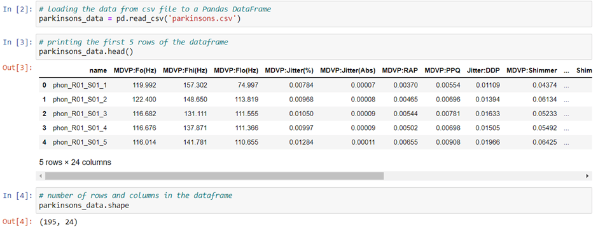Click the value 0.06134
Screen dimensions: 598x231
[545, 100]
